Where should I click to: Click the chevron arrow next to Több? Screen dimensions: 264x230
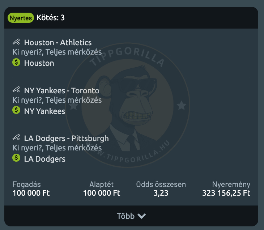pos(142,216)
